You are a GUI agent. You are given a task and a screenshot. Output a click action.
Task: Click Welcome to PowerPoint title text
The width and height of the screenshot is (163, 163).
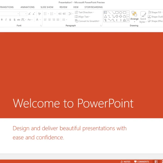point(73,103)
